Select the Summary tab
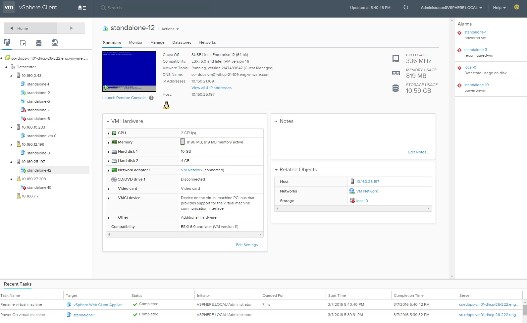 (112, 43)
